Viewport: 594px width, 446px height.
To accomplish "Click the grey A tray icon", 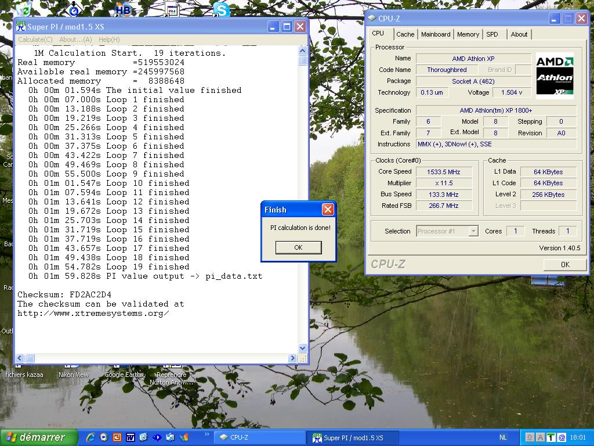I will tap(541, 437).
